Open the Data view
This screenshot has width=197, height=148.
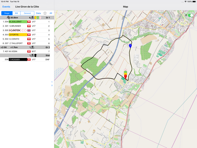(x=38, y=13)
